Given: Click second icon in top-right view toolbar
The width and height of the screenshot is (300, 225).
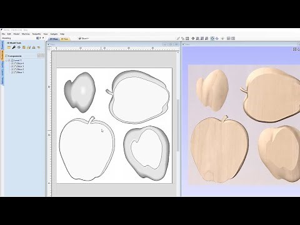Looking at the screenshot, I should (x=182, y=38).
